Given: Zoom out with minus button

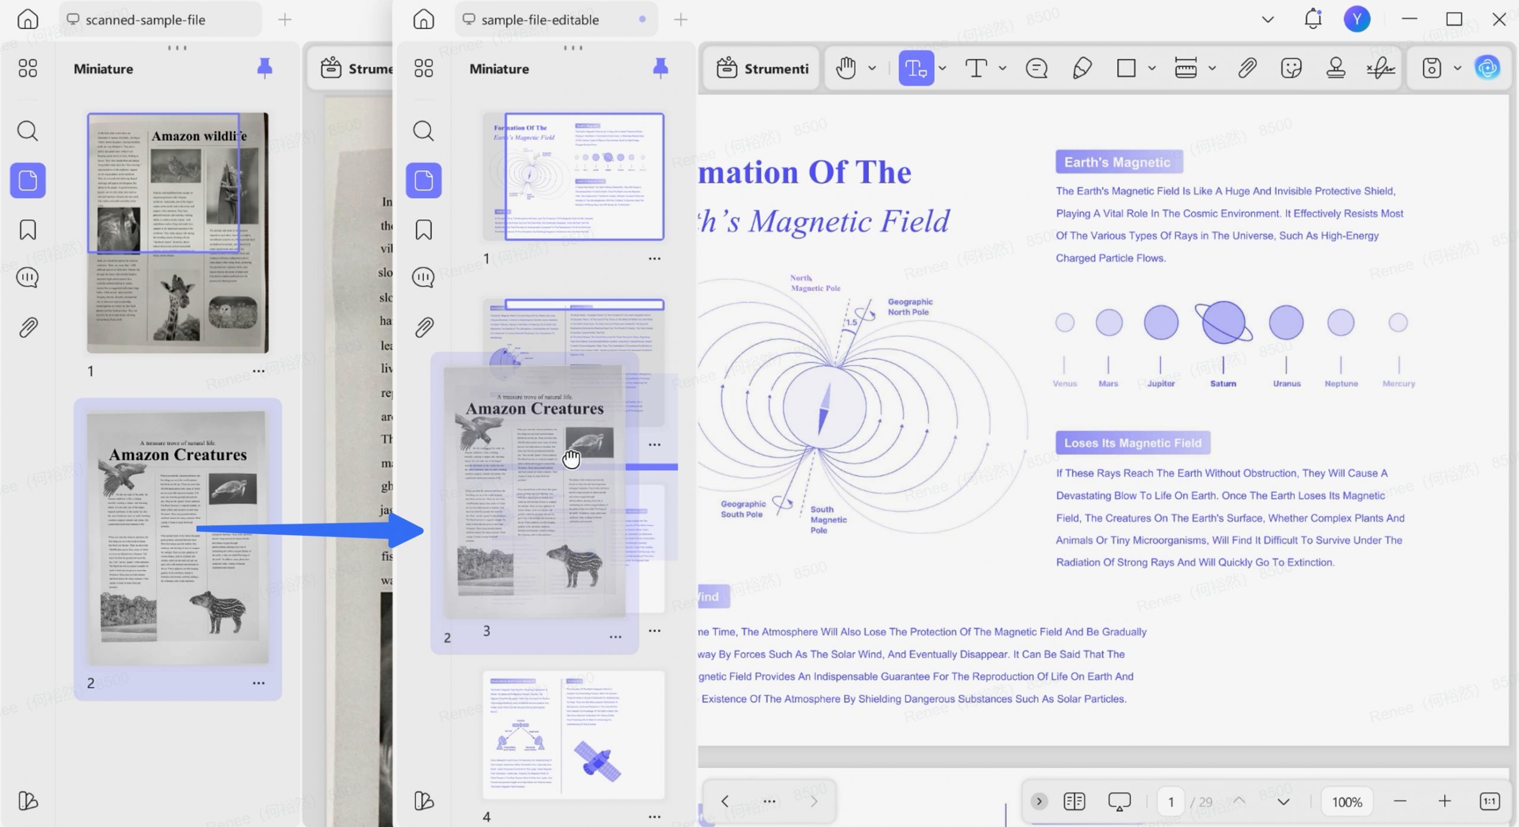Looking at the screenshot, I should click(x=1400, y=802).
